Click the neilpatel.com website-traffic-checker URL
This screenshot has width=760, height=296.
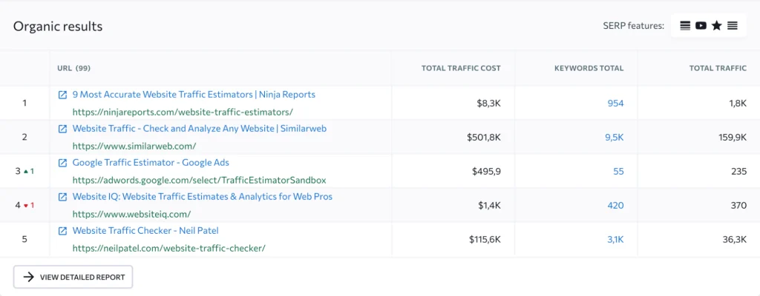coord(168,248)
